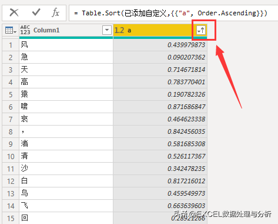Select row number 1
278x224 pixels.
(11, 45)
